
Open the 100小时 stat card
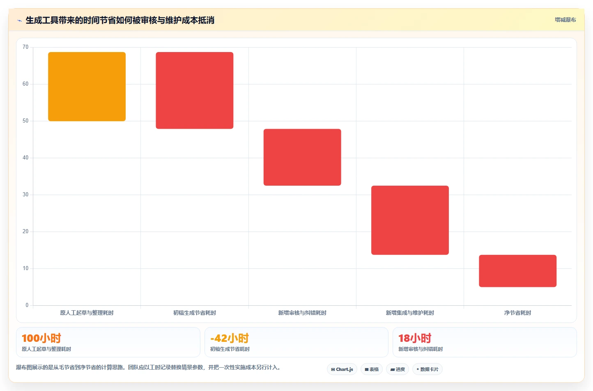click(108, 342)
